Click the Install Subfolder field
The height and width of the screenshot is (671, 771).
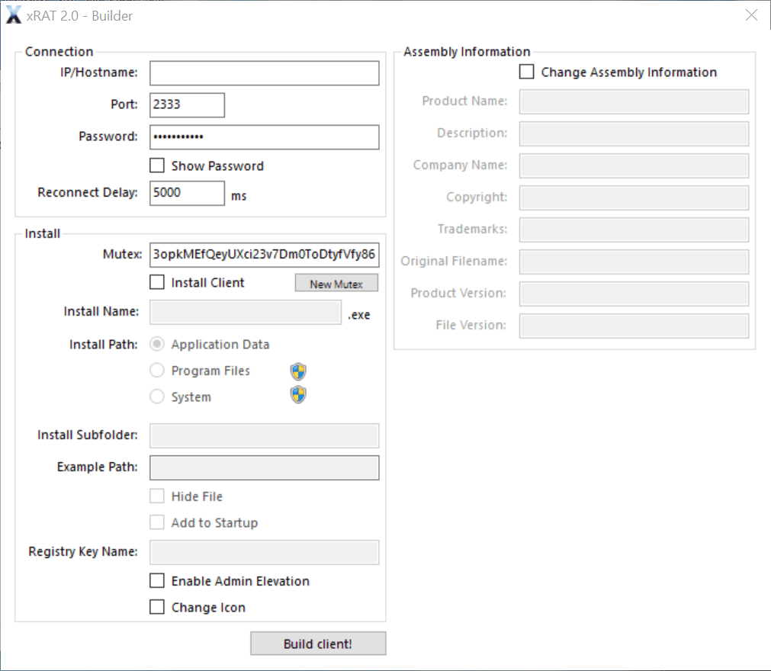tap(265, 435)
